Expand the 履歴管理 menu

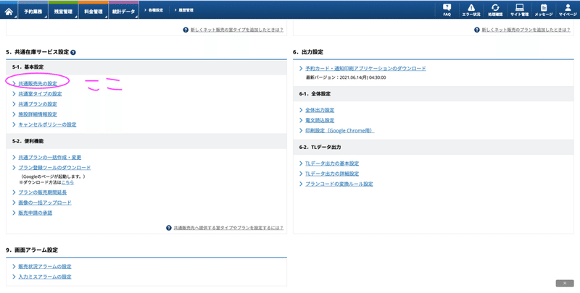tap(185, 10)
